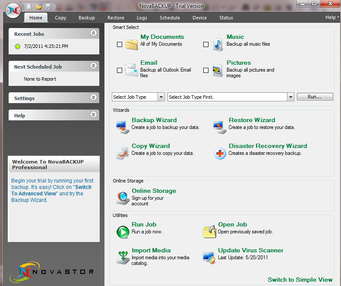Click the Switch to Simple View link
The height and width of the screenshot is (286, 341).
pyautogui.click(x=300, y=280)
